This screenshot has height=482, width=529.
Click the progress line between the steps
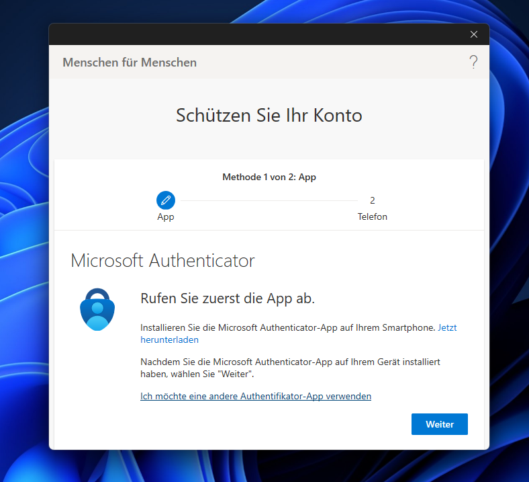point(269,200)
